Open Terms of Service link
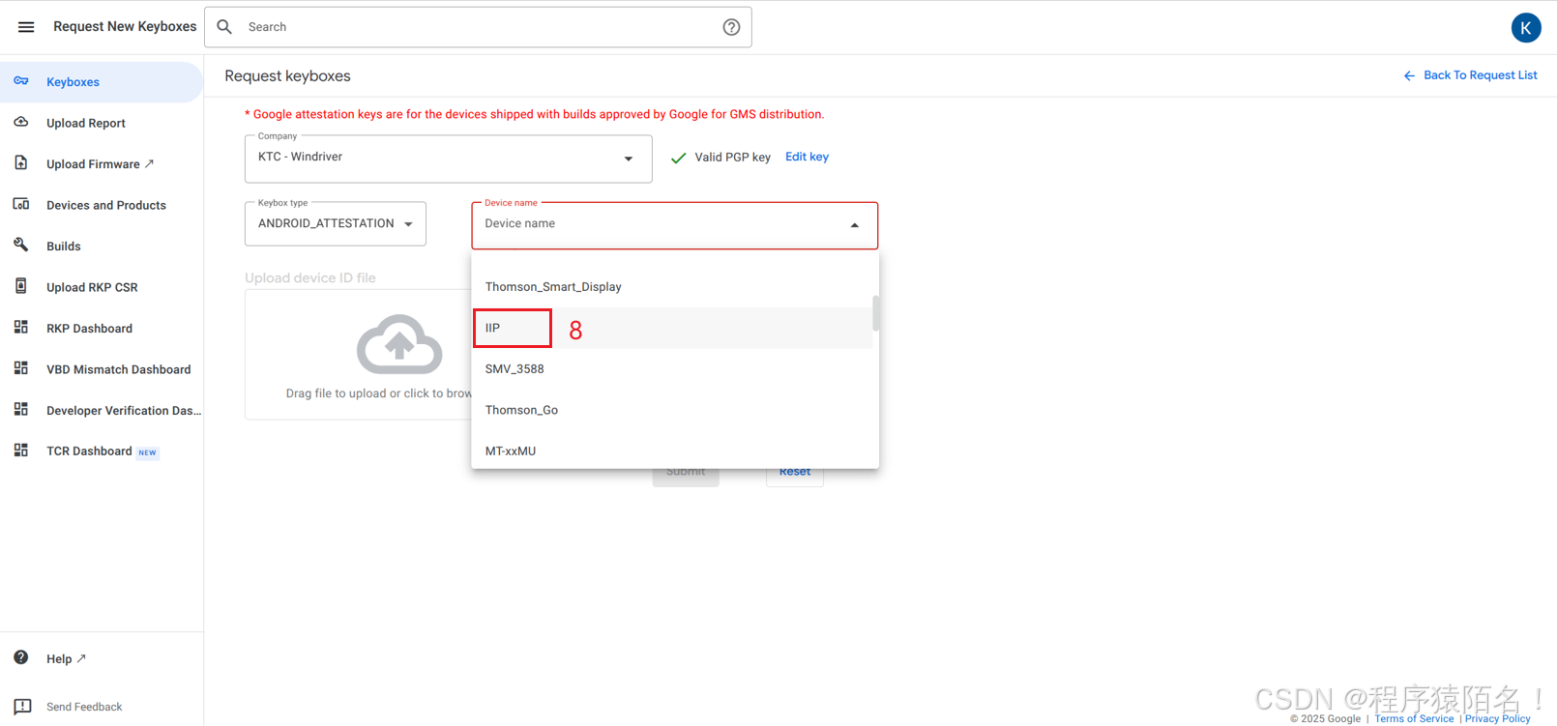This screenshot has height=726, width=1557. click(x=1414, y=718)
